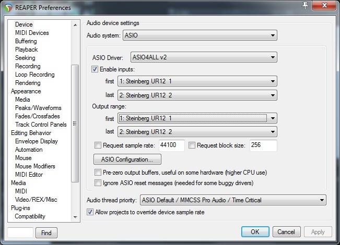Open the Audio thread priority dropdown

coord(233,200)
